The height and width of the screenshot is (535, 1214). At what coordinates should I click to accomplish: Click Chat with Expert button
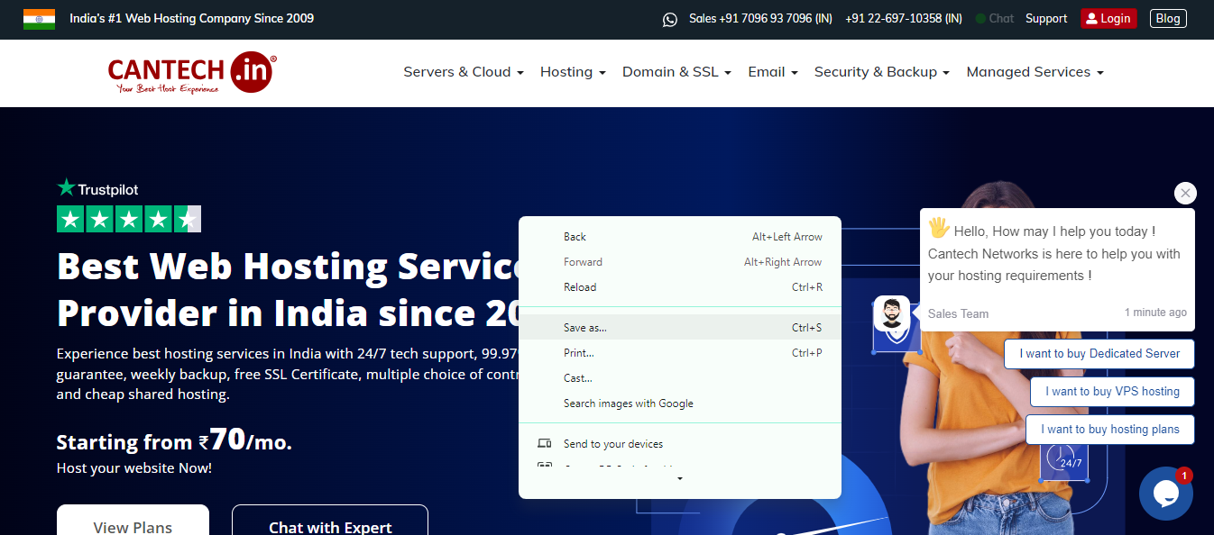pyautogui.click(x=330, y=520)
